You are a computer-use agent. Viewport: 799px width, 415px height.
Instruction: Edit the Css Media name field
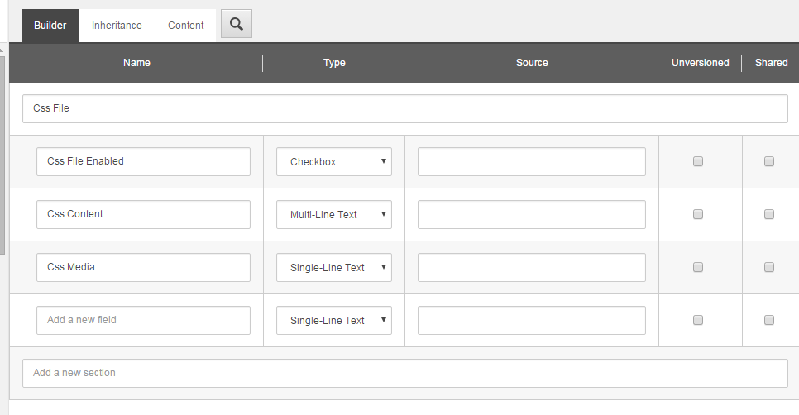(x=143, y=268)
